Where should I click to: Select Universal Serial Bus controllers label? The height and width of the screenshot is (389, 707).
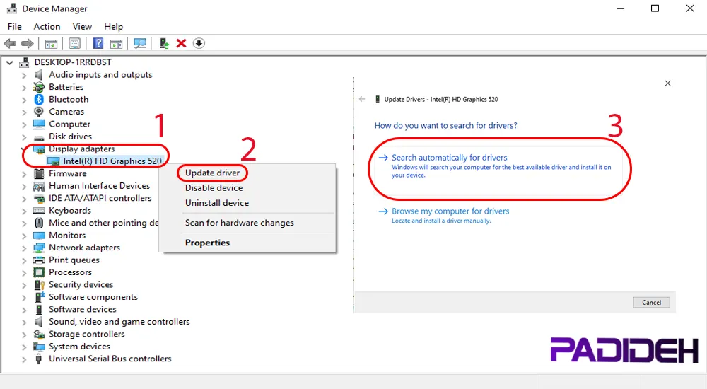pyautogui.click(x=110, y=359)
